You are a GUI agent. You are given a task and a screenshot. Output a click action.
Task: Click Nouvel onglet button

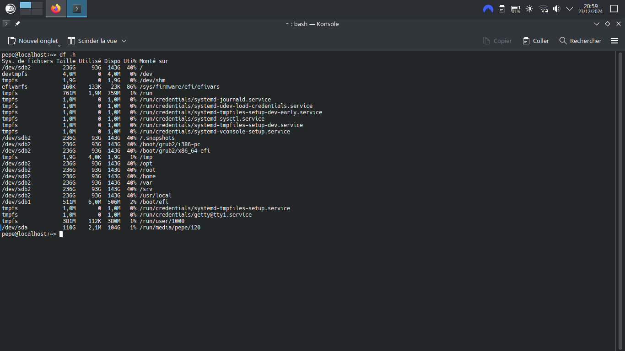(x=33, y=41)
